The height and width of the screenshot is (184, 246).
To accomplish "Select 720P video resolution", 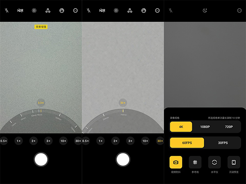I will pos(228,127).
